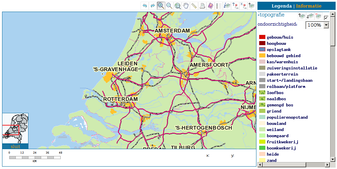
Task: Click the print map icon
Action: [202, 6]
